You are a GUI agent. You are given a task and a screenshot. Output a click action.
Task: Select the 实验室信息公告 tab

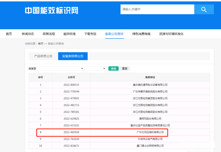click(x=73, y=56)
